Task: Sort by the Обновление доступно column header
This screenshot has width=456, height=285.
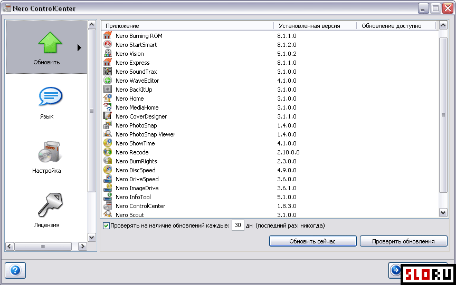Action: 396,25
